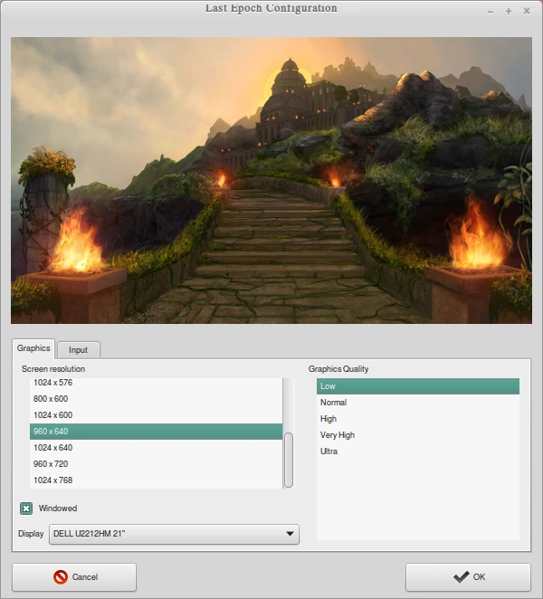Close the Last Epoch Configuration window

pyautogui.click(x=527, y=11)
